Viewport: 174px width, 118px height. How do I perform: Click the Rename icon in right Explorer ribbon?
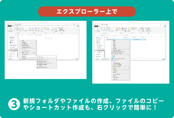126,29
